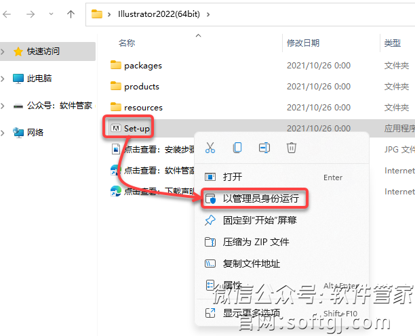The height and width of the screenshot is (336, 415).
Task: Go up one folder level arrow
Action: coord(71,14)
